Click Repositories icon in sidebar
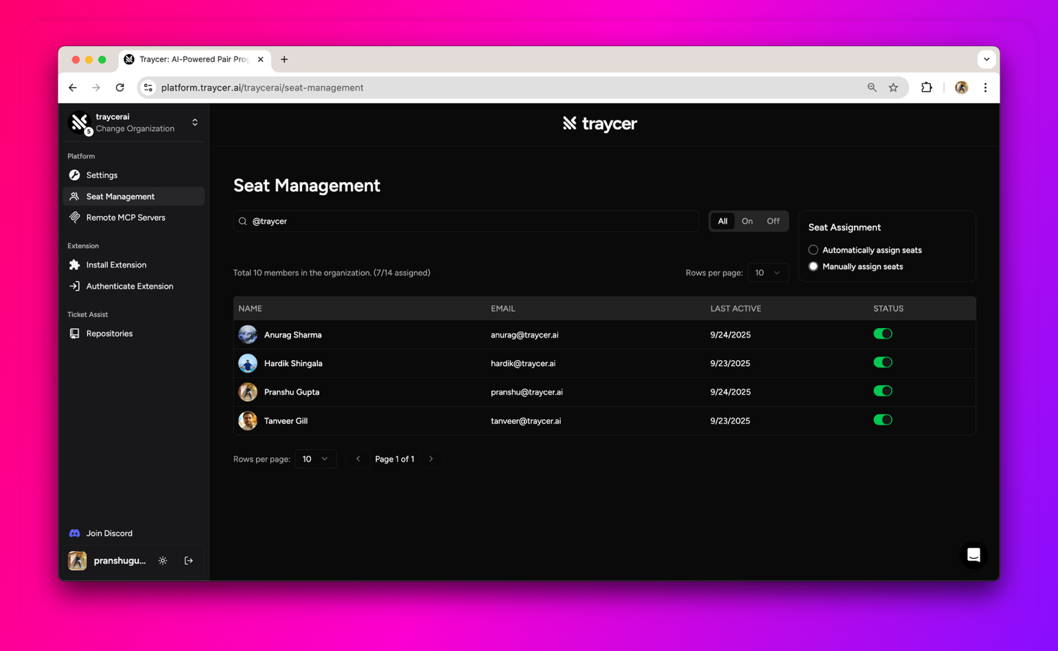The width and height of the screenshot is (1058, 651). click(x=75, y=334)
